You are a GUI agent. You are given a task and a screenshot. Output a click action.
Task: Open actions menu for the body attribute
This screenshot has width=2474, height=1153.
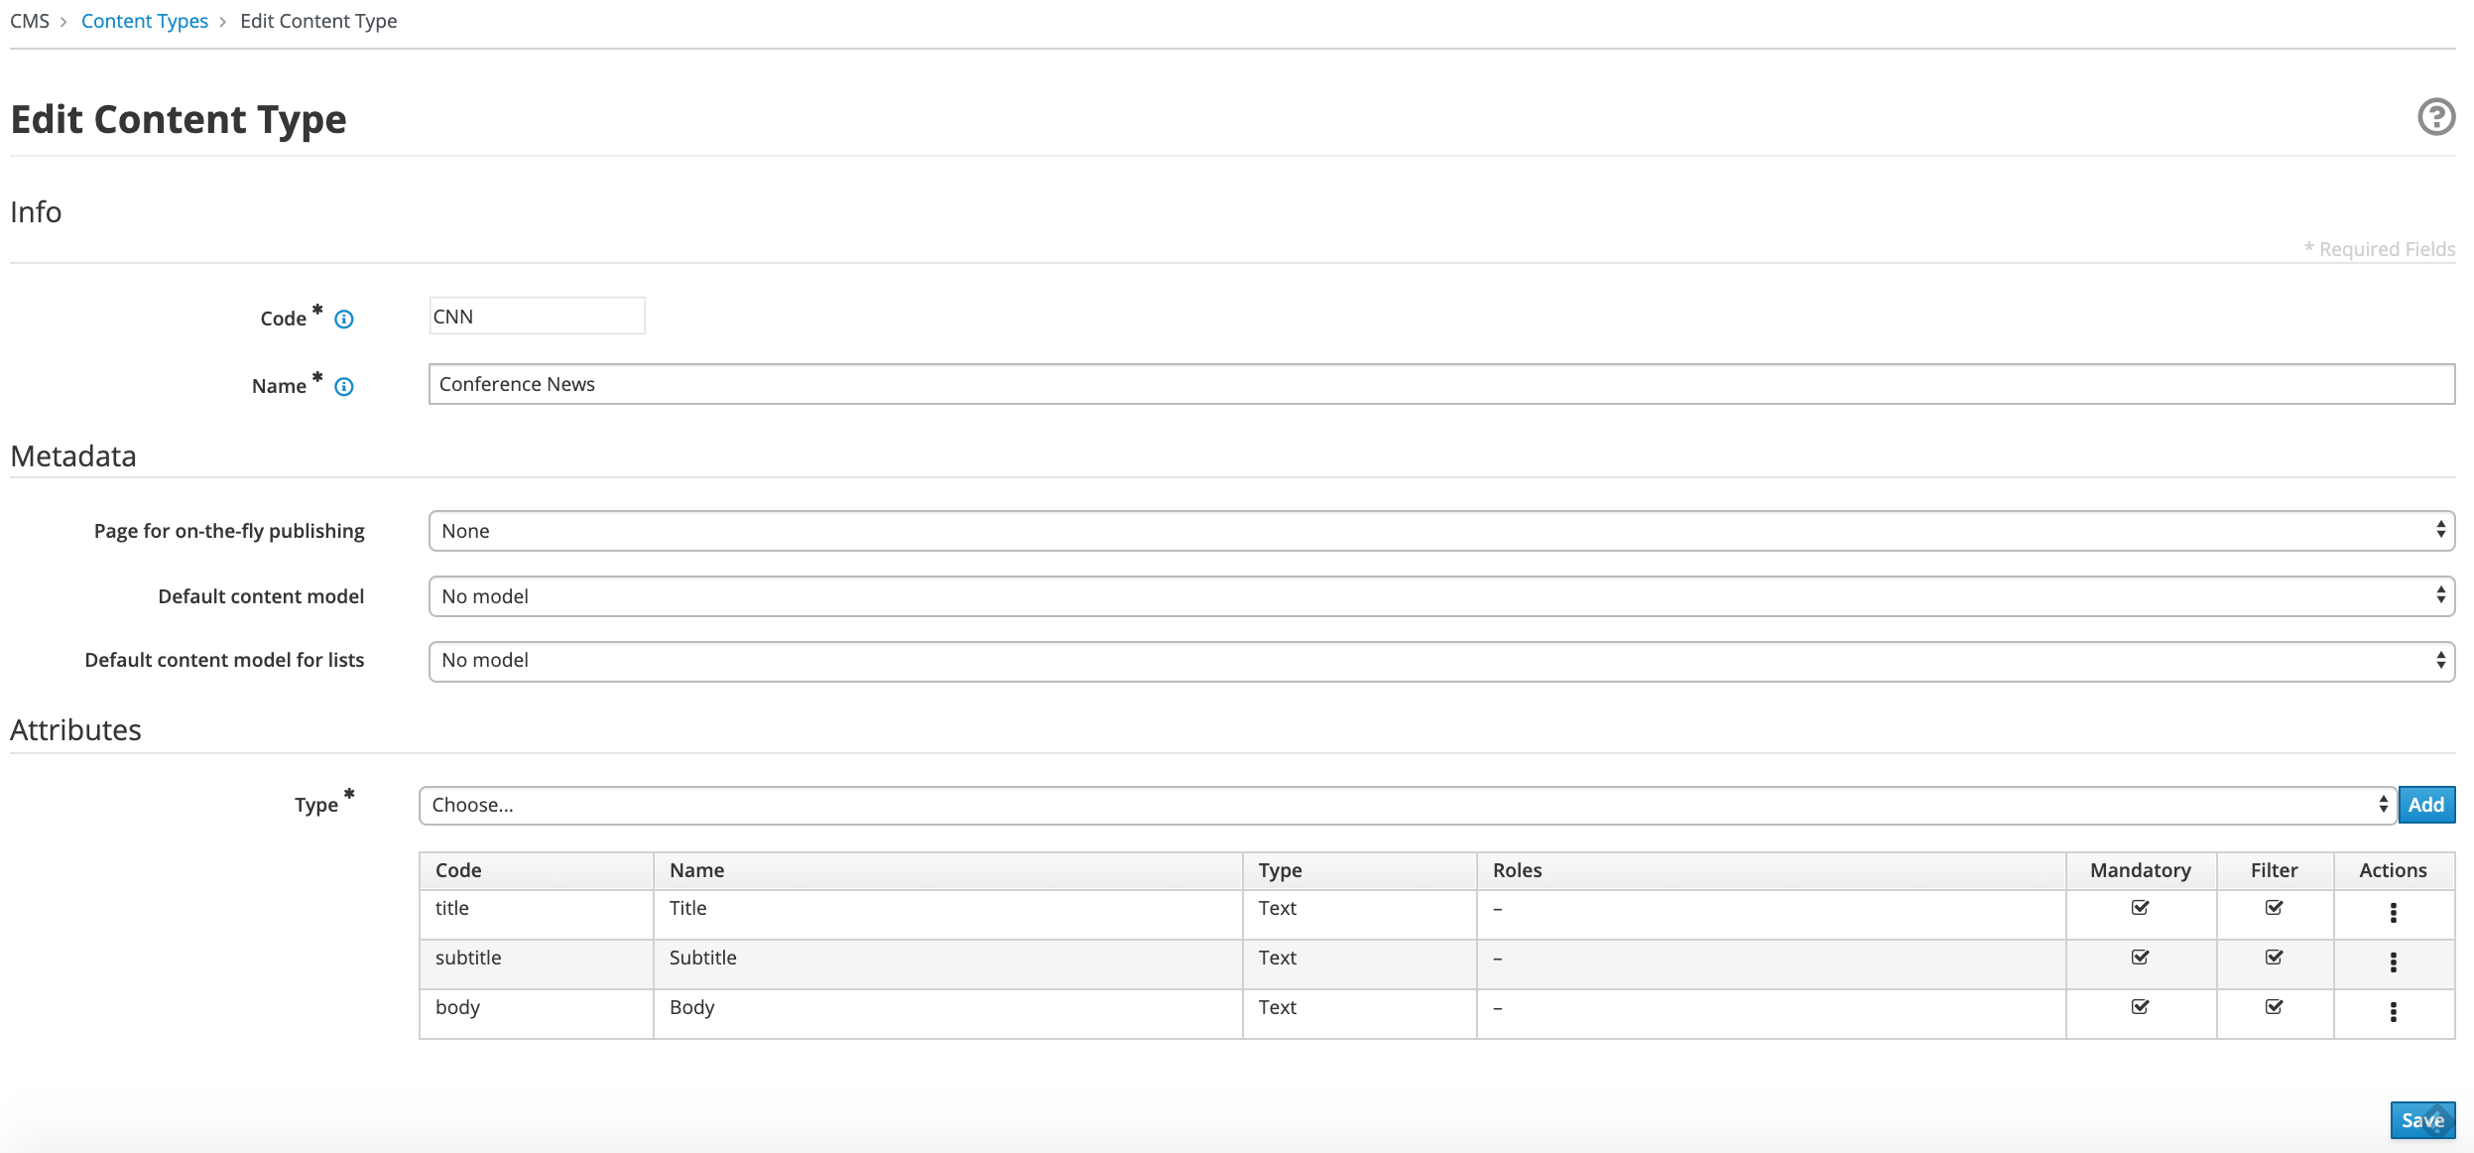tap(2393, 1012)
